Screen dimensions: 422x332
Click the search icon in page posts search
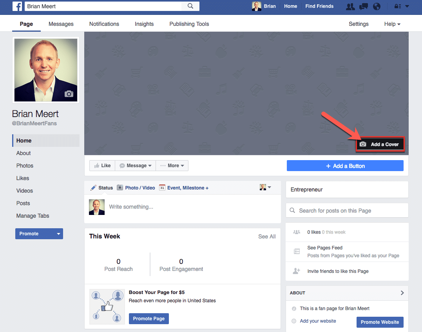[x=292, y=210]
